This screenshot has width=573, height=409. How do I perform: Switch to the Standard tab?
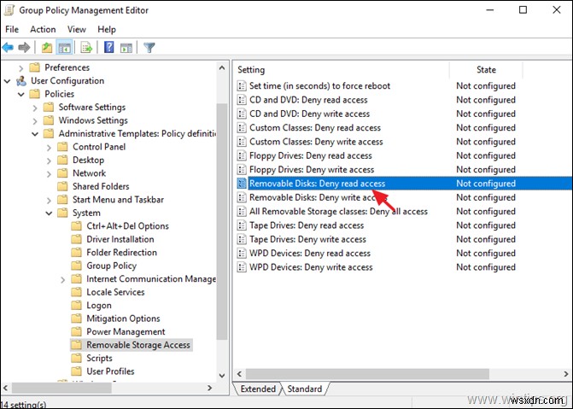pyautogui.click(x=304, y=389)
